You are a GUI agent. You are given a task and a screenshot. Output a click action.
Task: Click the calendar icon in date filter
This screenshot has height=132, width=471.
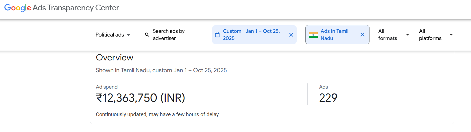(x=217, y=35)
